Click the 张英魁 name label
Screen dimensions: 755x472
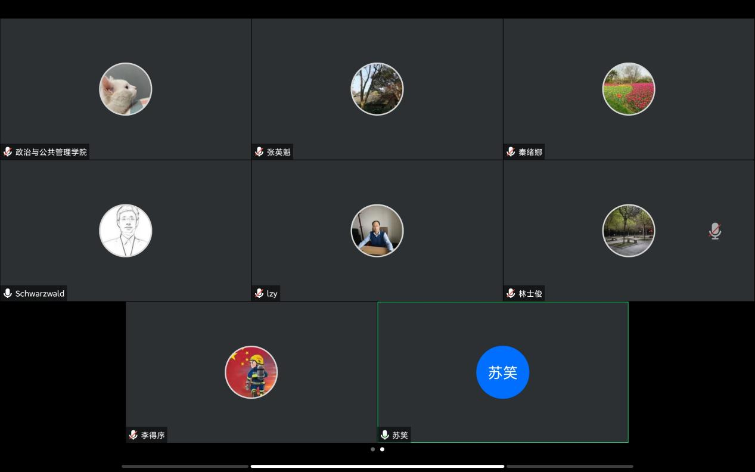279,152
